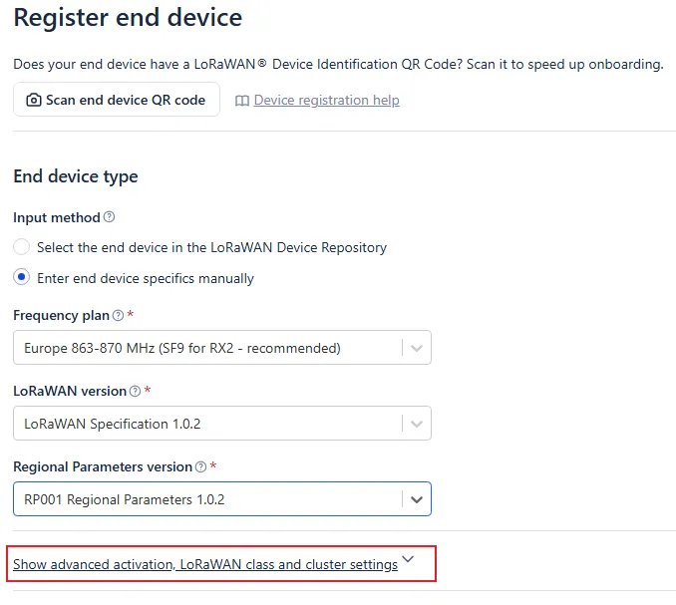676x605 pixels.
Task: Select the LoRaWAN Device Repository radio option
Action: tap(22, 247)
